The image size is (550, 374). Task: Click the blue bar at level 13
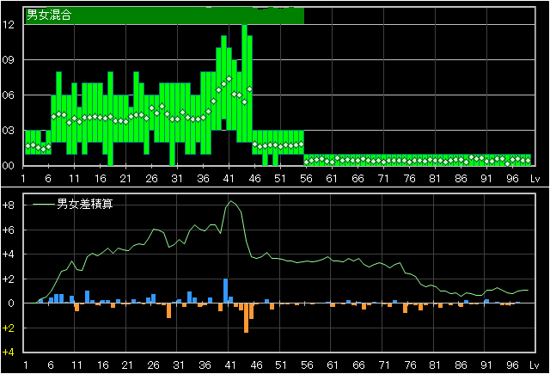click(88, 297)
